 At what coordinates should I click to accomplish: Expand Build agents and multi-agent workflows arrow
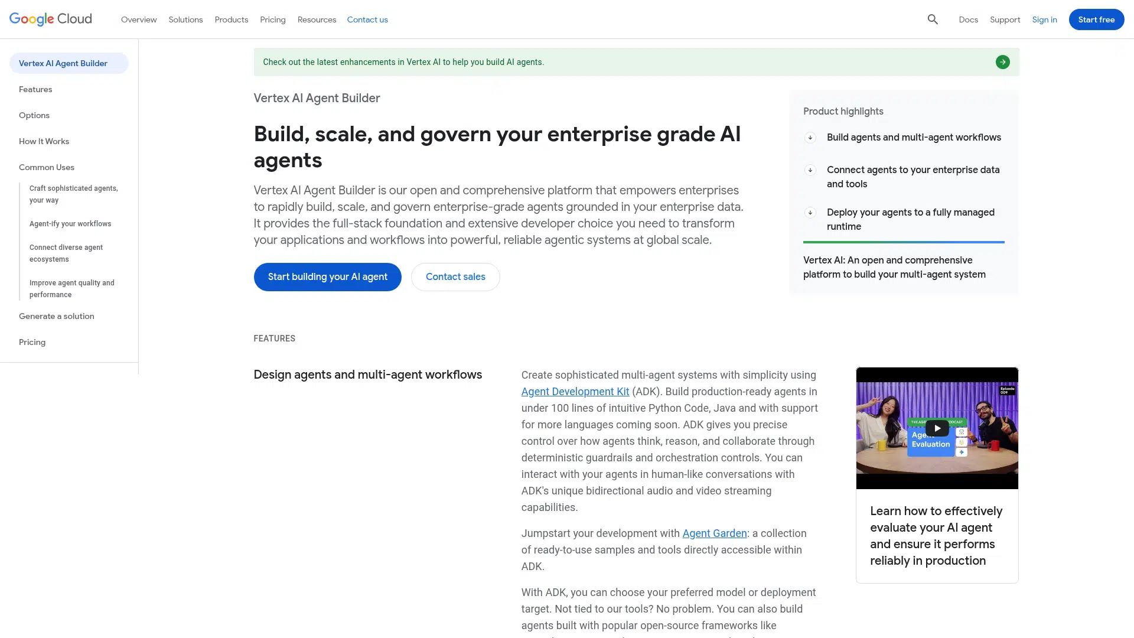pos(810,138)
